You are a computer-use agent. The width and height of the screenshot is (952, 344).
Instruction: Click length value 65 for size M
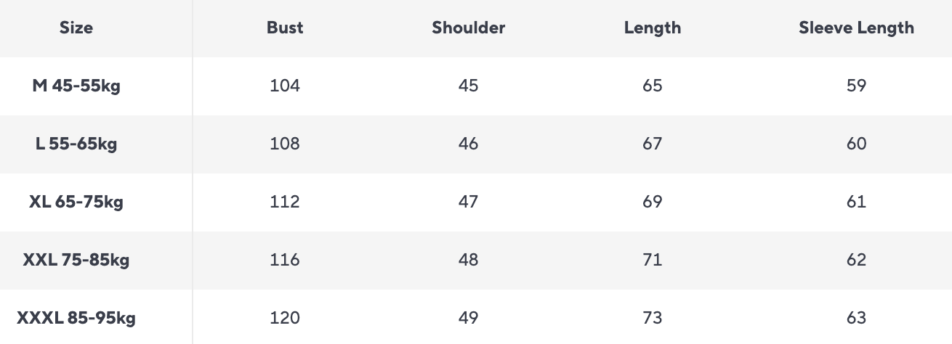(653, 86)
